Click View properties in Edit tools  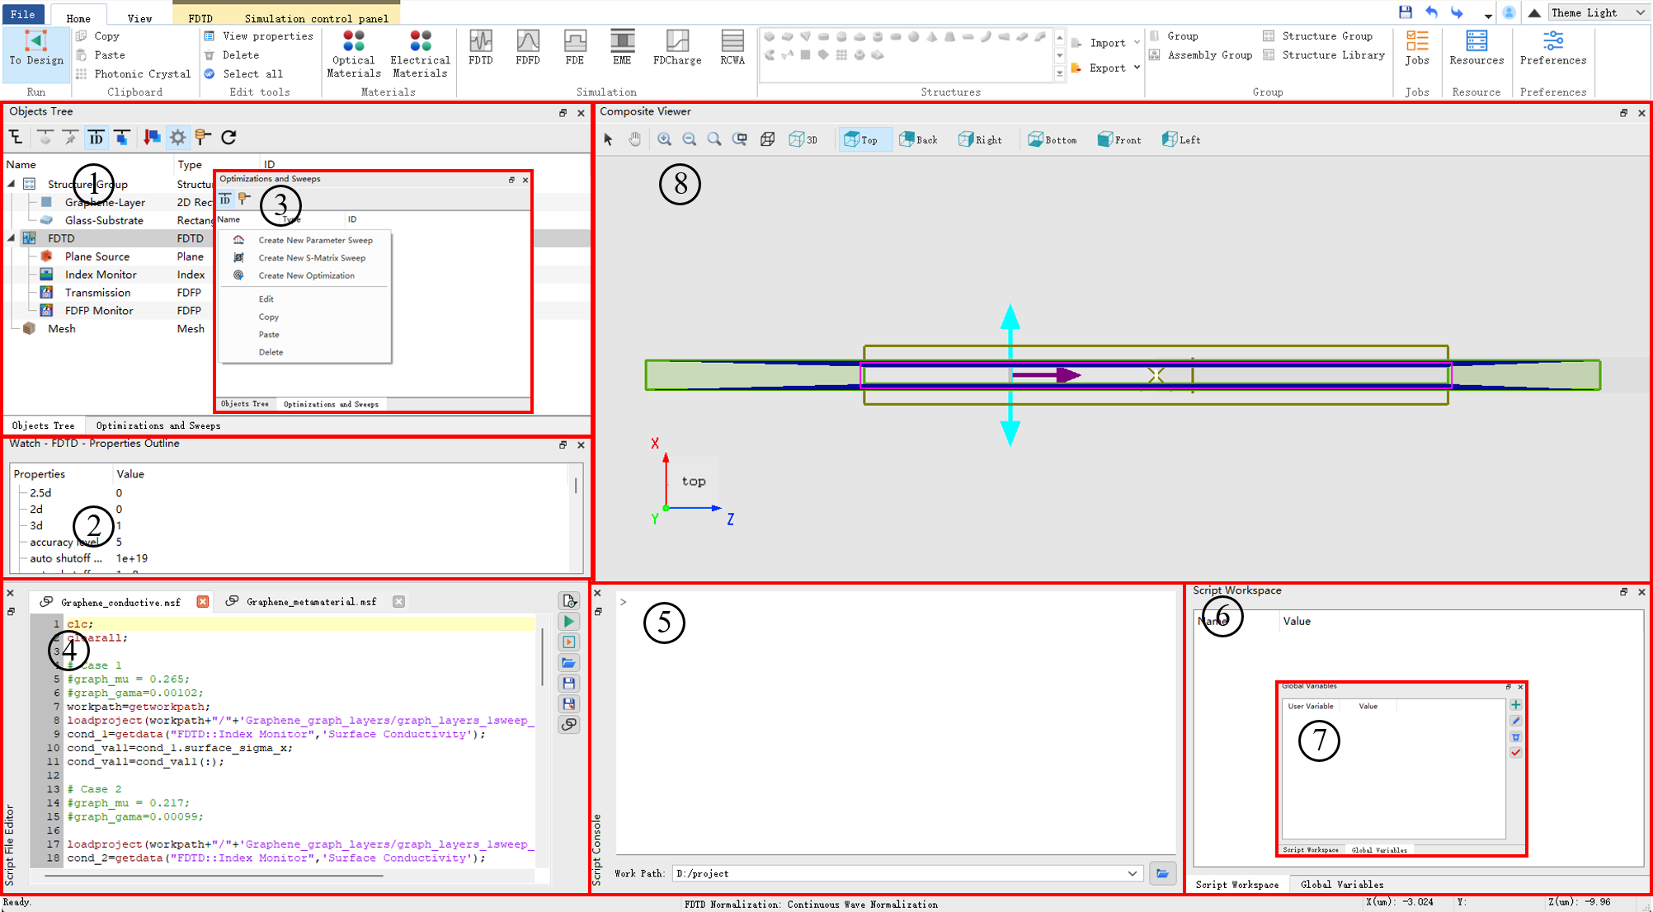[259, 36]
